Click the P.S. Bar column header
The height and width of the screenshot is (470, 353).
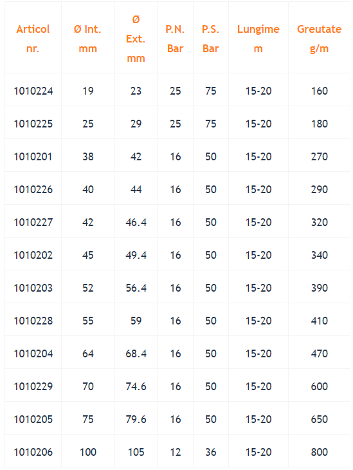pos(211,39)
